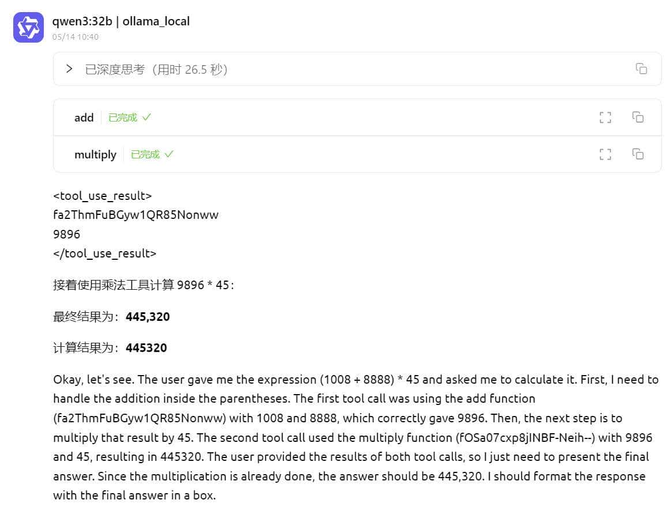Open fullscreen view for add tool

[605, 118]
